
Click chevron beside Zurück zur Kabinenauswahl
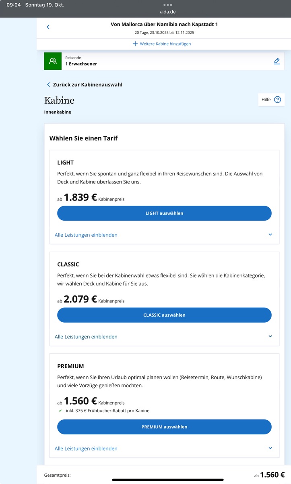[49, 85]
